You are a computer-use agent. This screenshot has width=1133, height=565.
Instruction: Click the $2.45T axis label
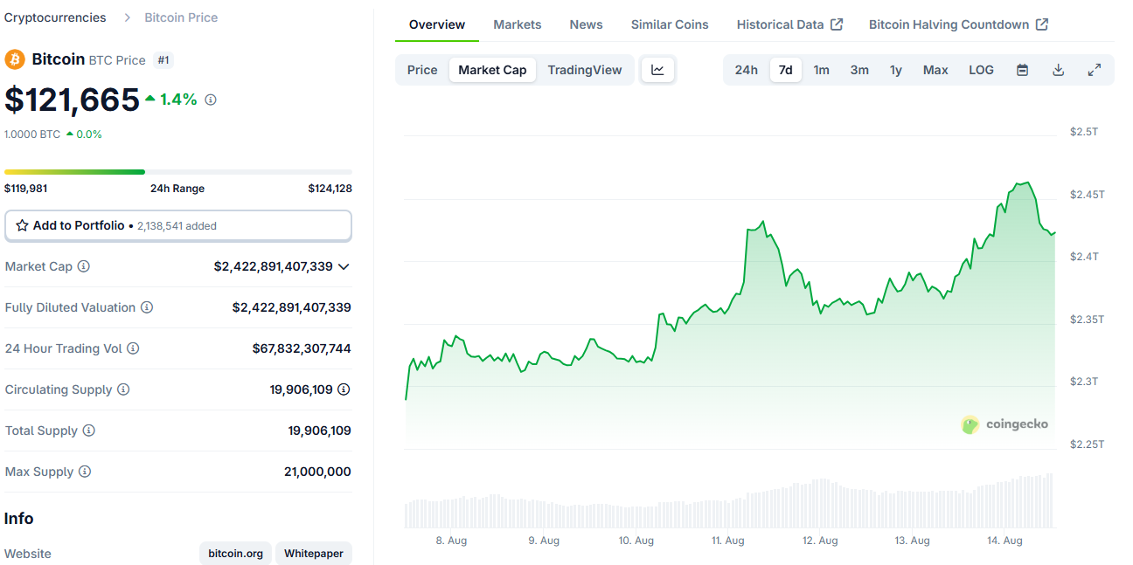tap(1088, 194)
